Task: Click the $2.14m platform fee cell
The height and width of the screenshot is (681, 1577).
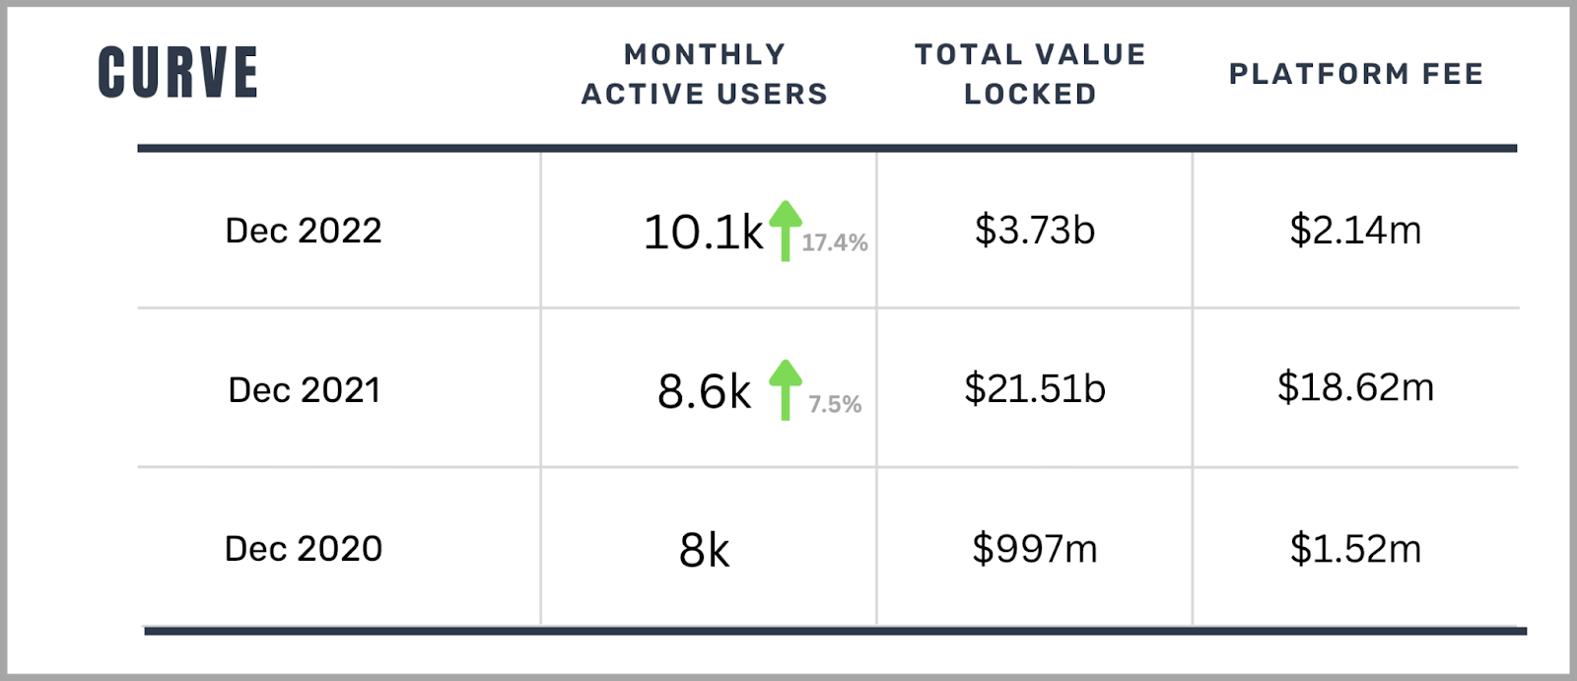Action: pos(1355,231)
